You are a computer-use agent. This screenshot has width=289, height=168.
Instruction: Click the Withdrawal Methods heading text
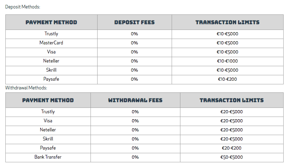pos(26,88)
